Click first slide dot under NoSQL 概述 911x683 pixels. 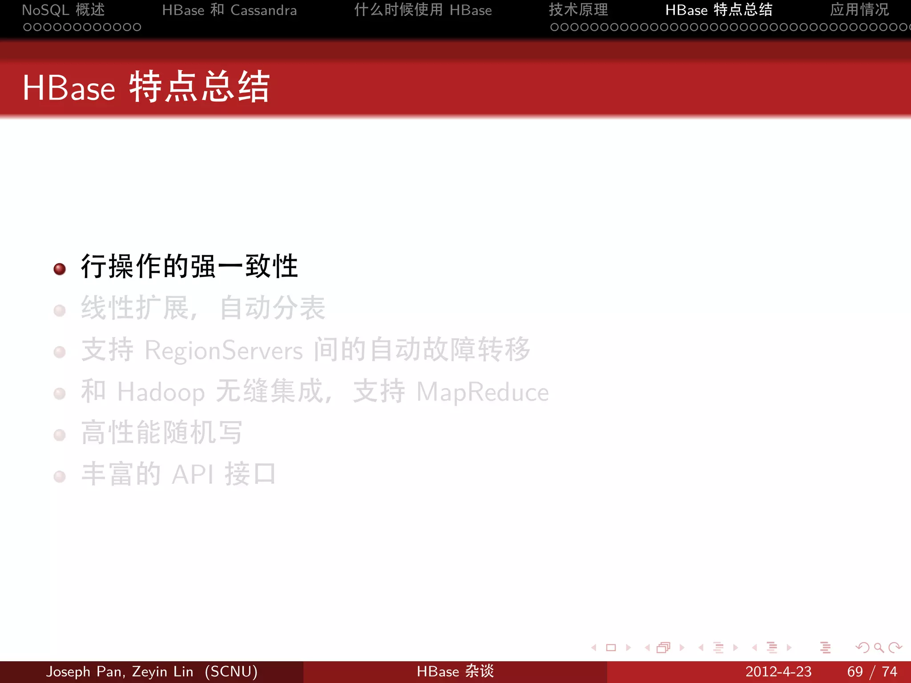[x=28, y=27]
